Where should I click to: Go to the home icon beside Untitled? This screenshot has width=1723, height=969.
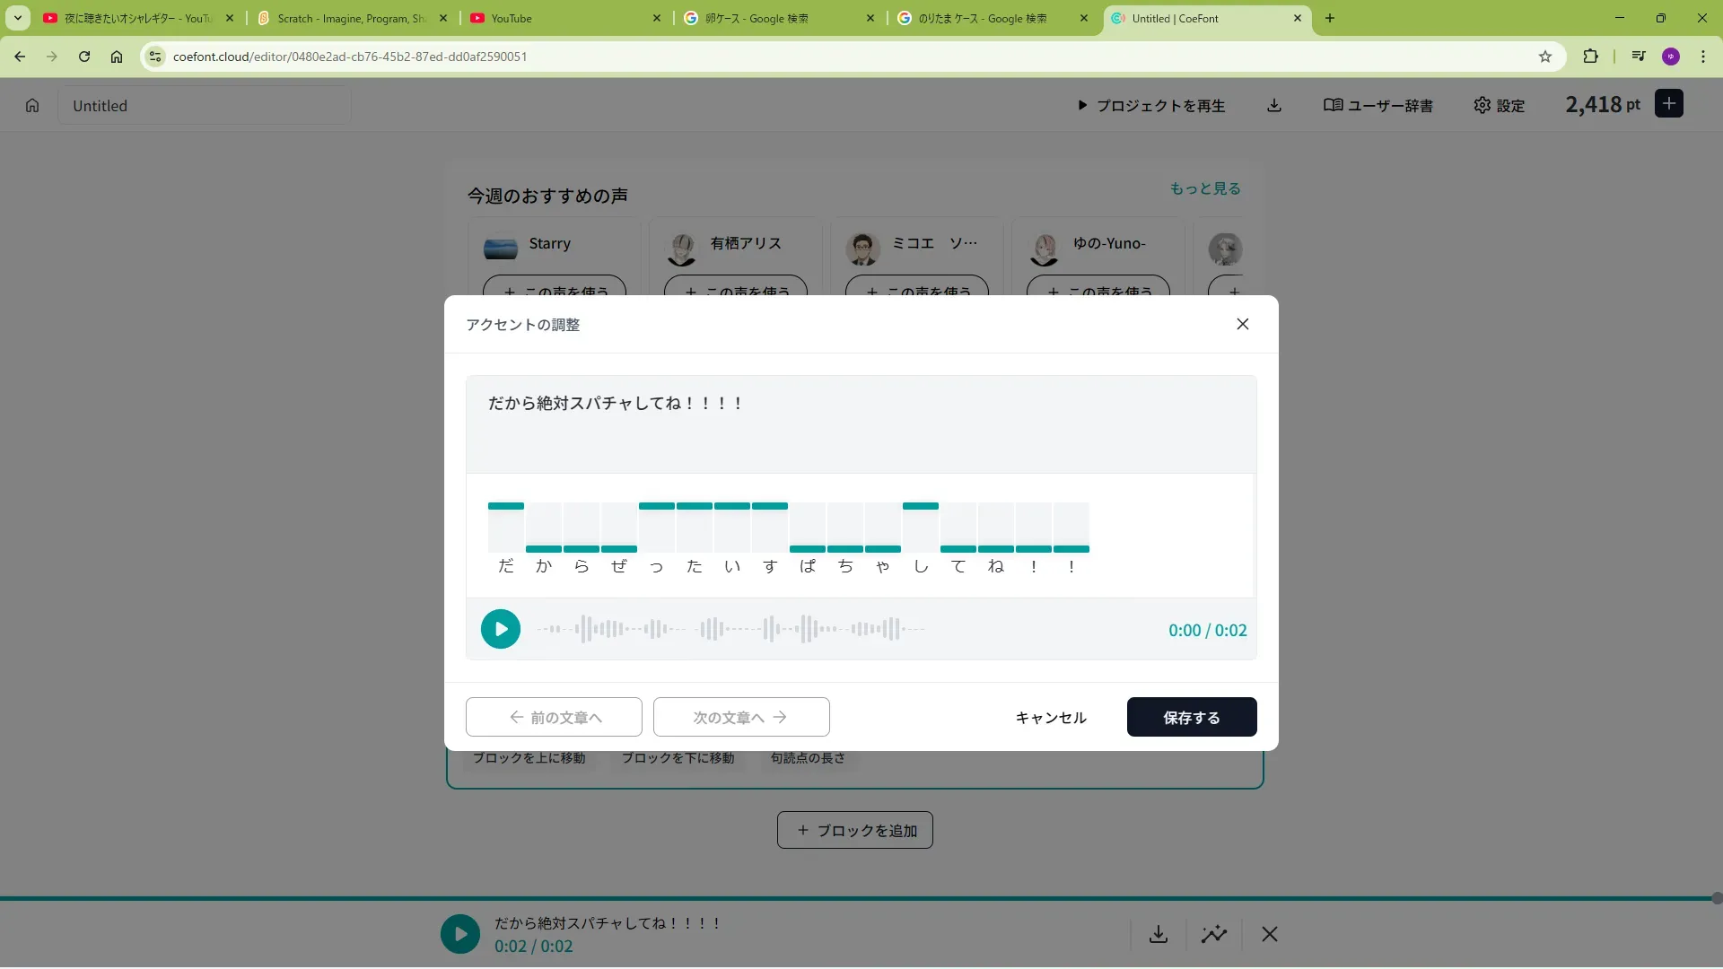click(32, 105)
